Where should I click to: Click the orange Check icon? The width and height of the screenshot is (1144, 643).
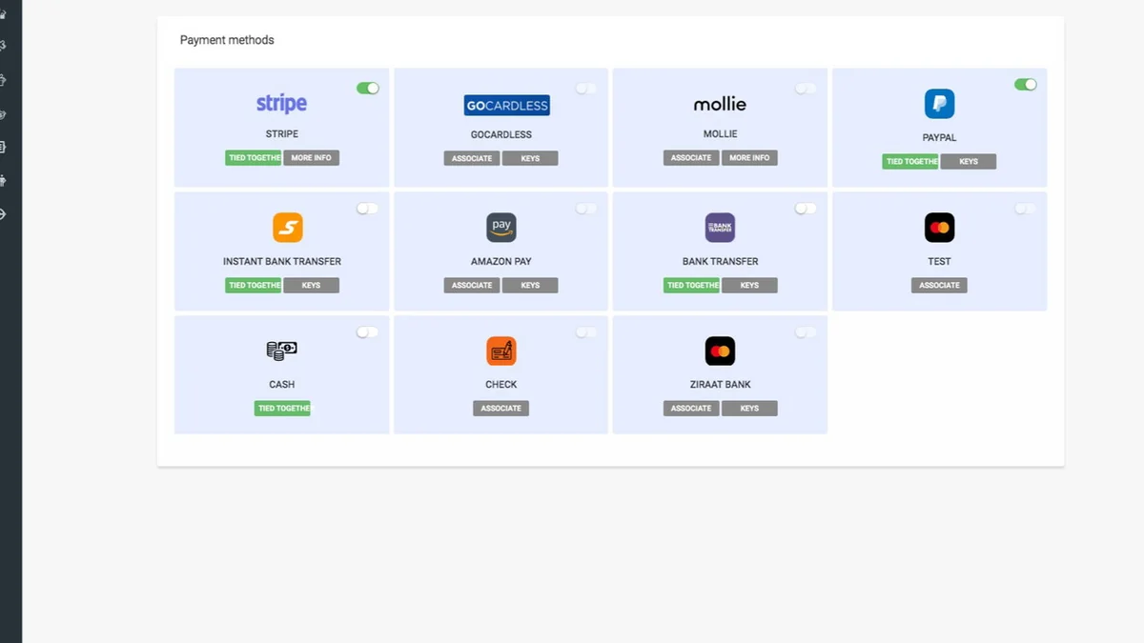coord(500,352)
